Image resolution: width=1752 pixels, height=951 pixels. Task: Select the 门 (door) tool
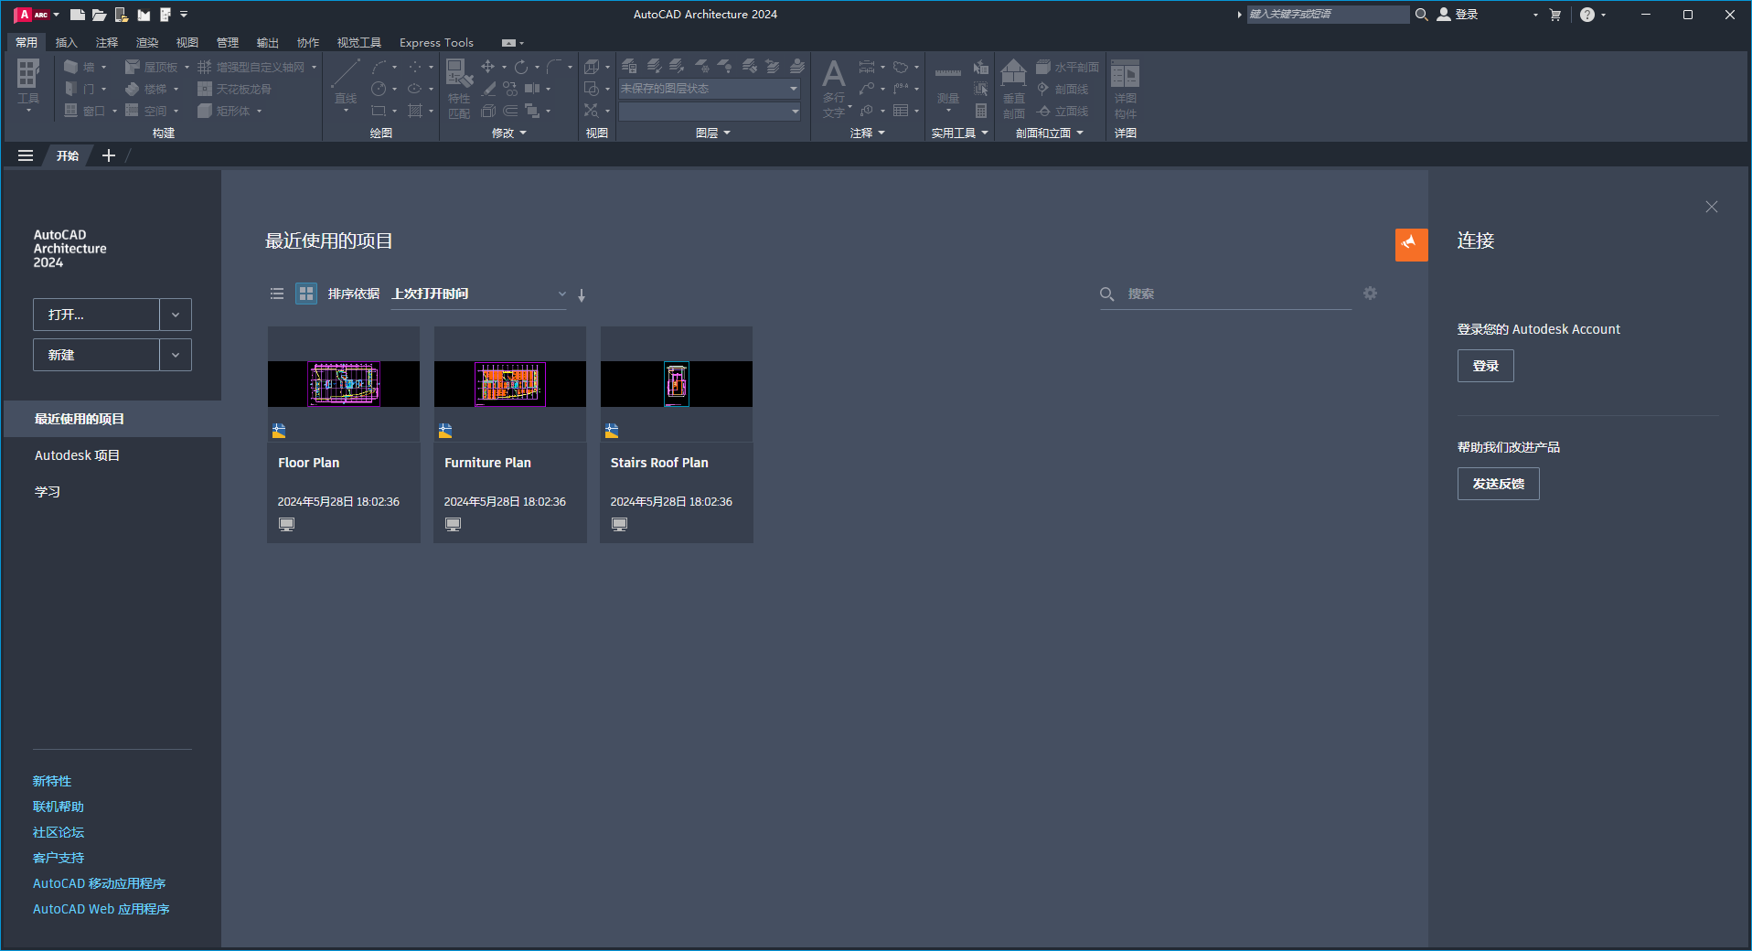[80, 88]
